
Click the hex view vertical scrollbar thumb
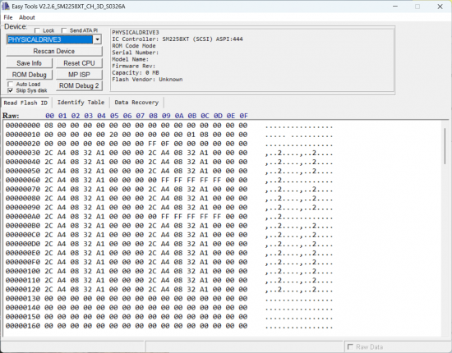click(445, 145)
